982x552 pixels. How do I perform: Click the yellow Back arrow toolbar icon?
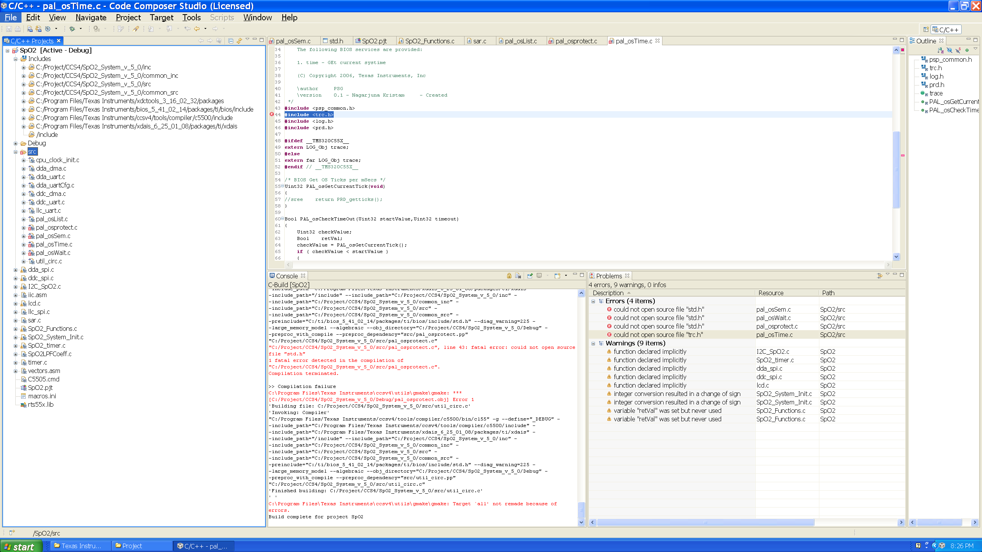(197, 29)
